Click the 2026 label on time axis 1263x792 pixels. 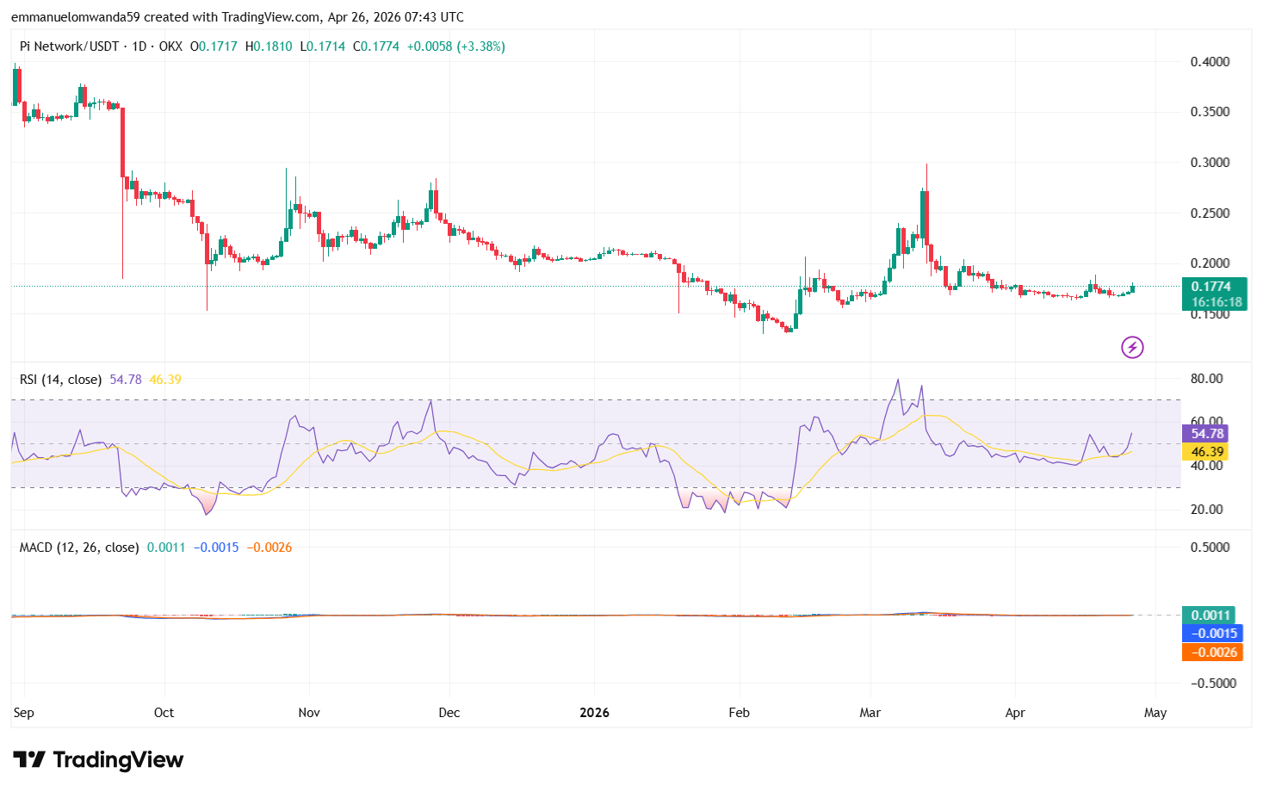click(x=594, y=713)
